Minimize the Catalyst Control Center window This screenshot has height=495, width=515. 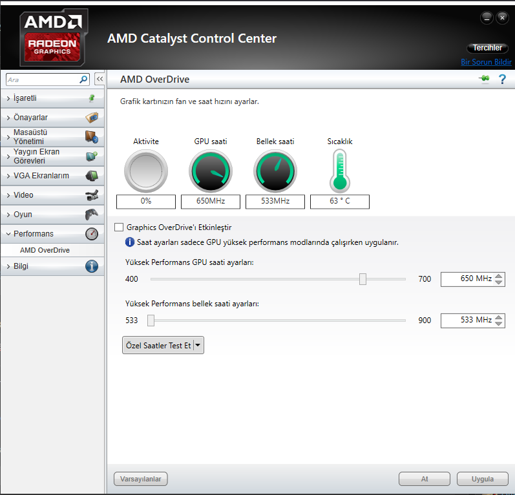[487, 17]
